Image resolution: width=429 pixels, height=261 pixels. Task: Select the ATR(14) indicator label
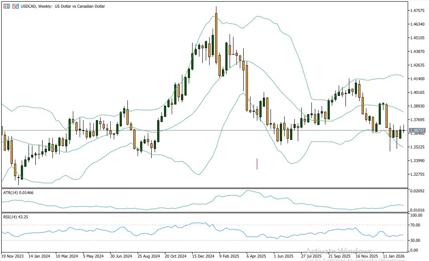(18, 193)
